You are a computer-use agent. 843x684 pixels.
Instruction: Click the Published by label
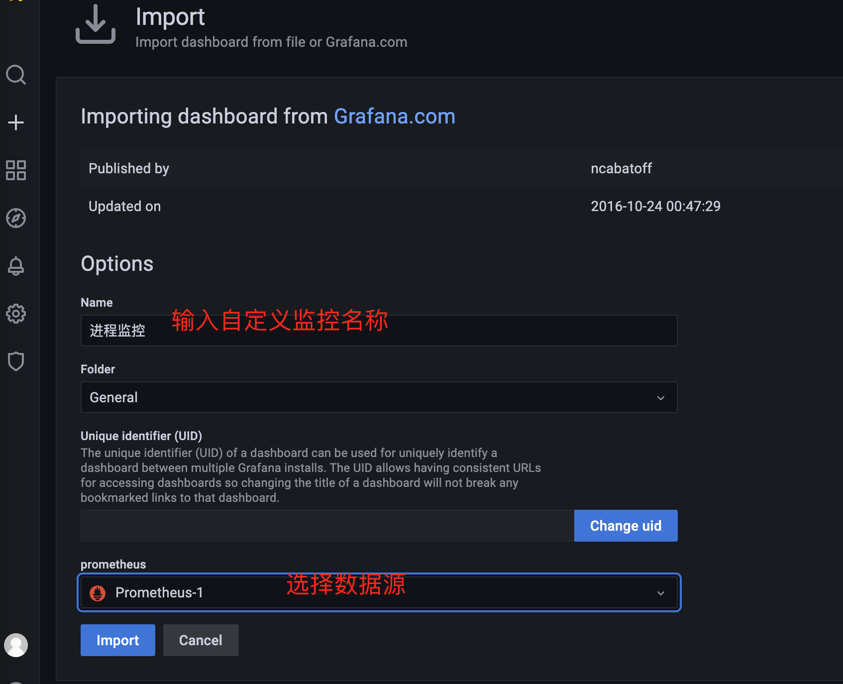coord(129,169)
